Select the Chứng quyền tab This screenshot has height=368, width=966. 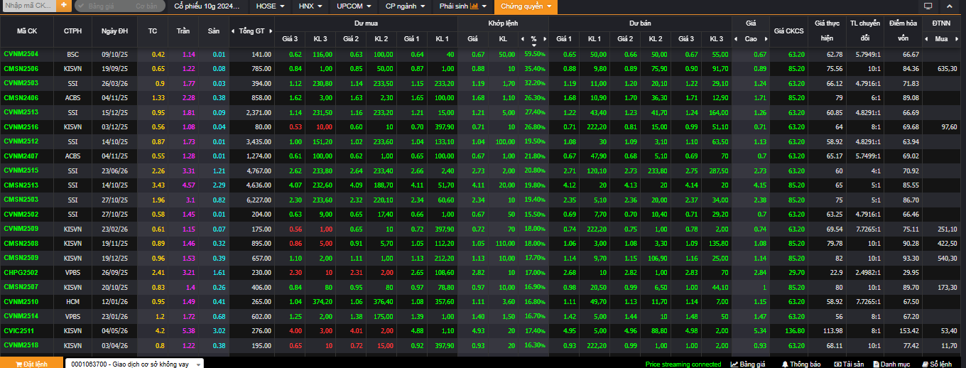pyautogui.click(x=526, y=6)
